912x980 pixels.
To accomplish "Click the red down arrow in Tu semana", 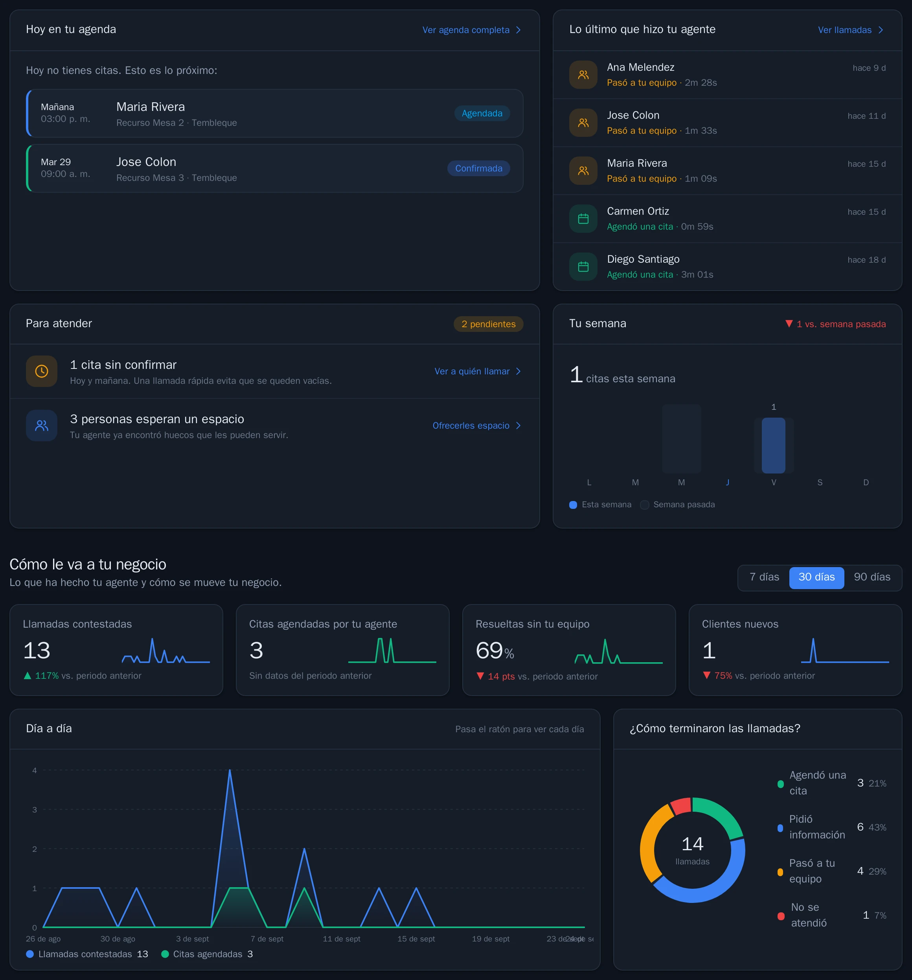I will tap(789, 324).
